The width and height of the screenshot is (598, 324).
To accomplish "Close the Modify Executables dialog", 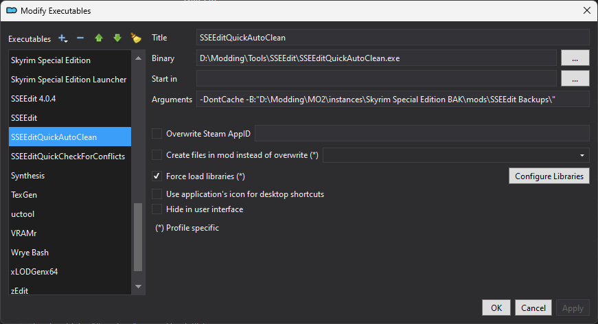I will point(587,11).
